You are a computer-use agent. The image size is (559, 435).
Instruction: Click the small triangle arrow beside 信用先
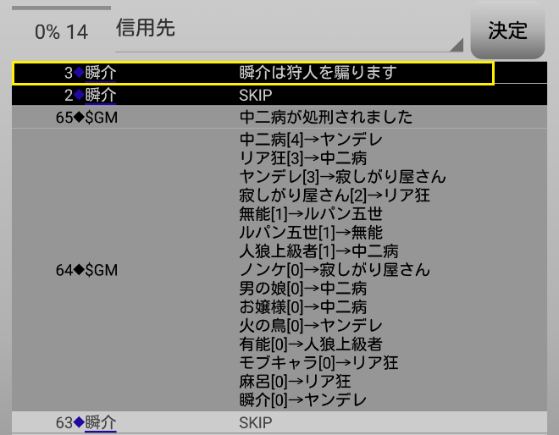(x=457, y=45)
